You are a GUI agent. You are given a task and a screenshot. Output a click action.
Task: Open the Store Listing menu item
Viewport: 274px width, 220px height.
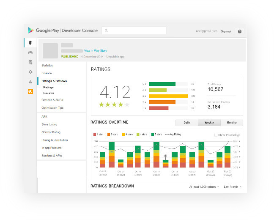(x=49, y=124)
